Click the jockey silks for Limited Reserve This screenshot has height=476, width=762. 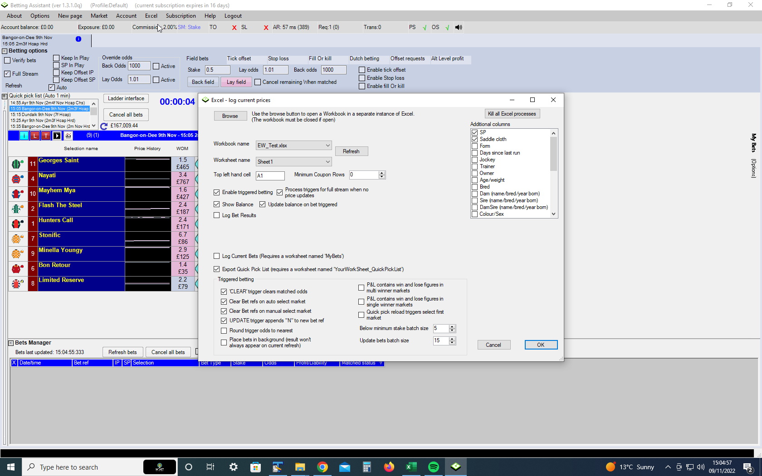pyautogui.click(x=18, y=284)
